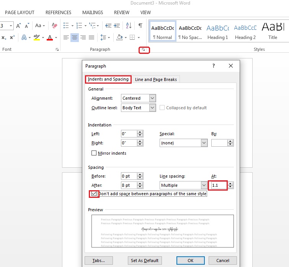The width and height of the screenshot is (289, 267).
Task: Toggle Collapsed by default checkbox
Action: [162, 108]
